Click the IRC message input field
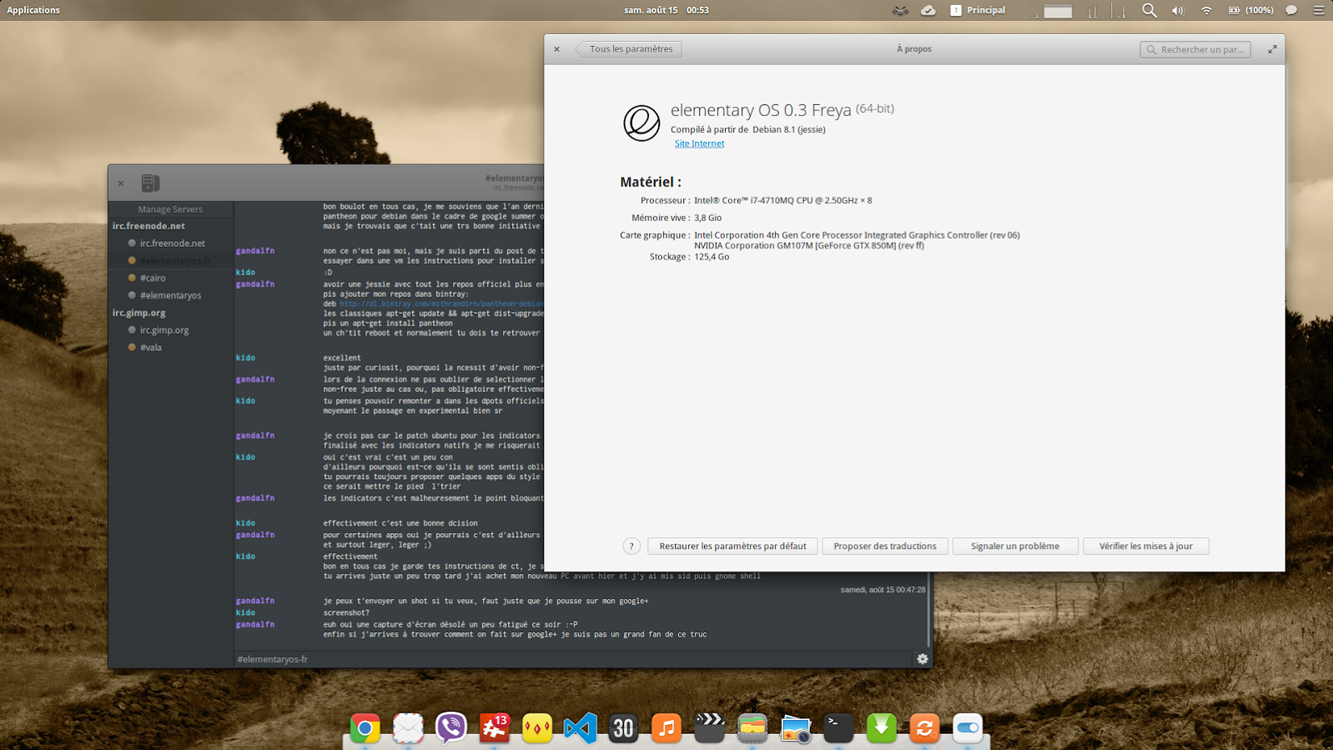The height and width of the screenshot is (750, 1333). tap(574, 659)
